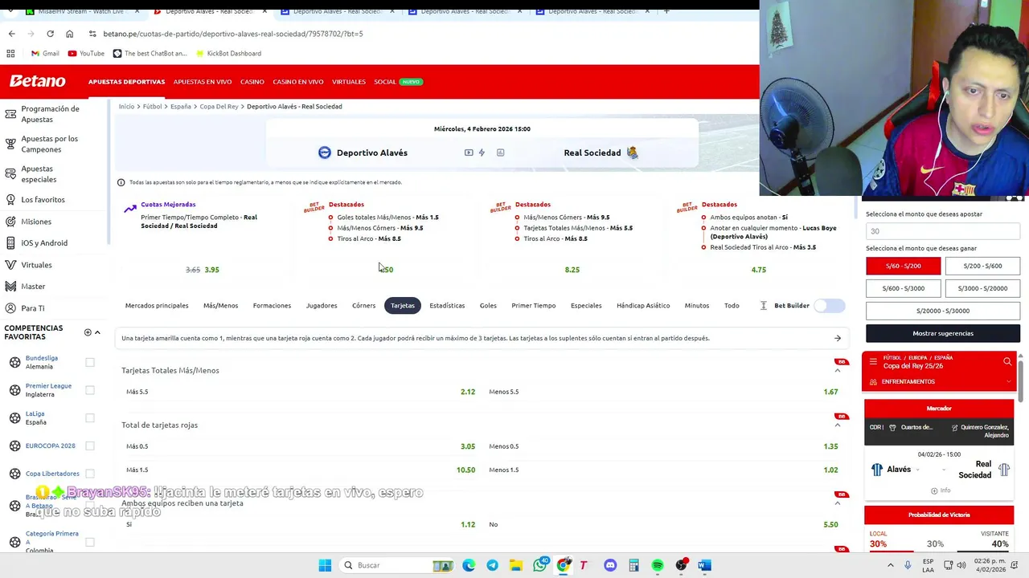Check the Bundesliga Alemania checkbox
Screen dimensions: 1029x578
pos(90,362)
